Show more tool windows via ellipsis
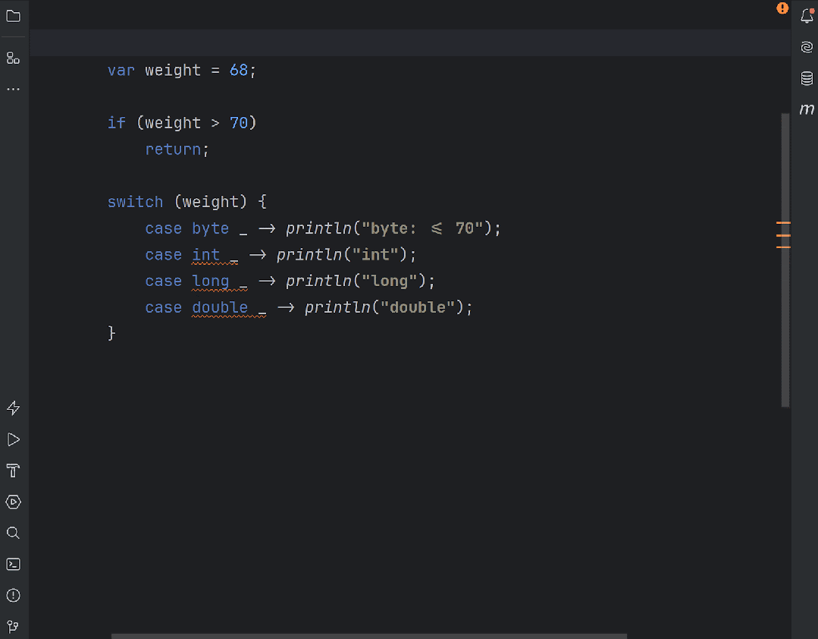The width and height of the screenshot is (818, 639). click(13, 89)
